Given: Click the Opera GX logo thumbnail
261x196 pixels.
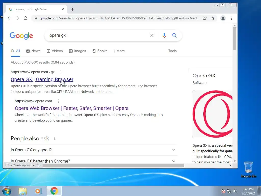Looking at the screenshot, I should pyautogui.click(x=212, y=114).
